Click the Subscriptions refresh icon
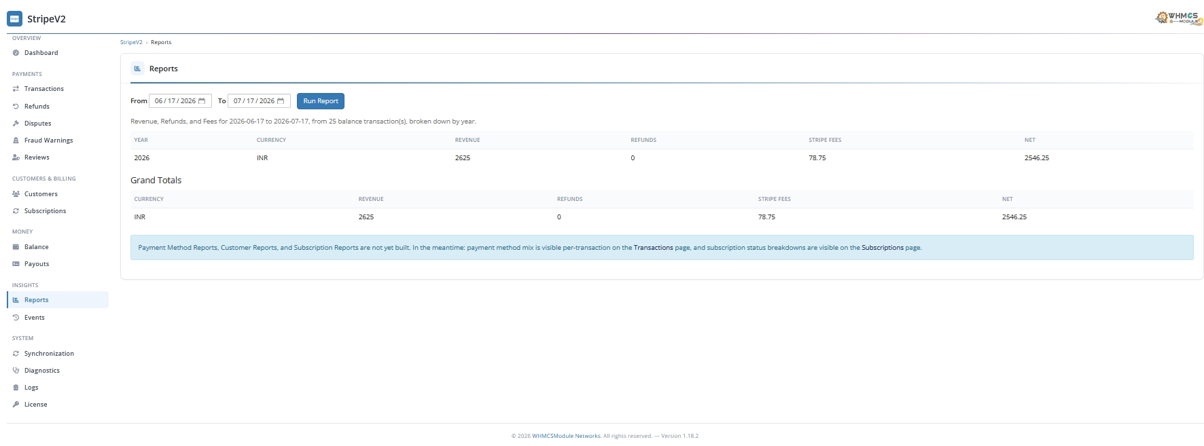Viewport: 1204px width, 446px height. pos(16,211)
